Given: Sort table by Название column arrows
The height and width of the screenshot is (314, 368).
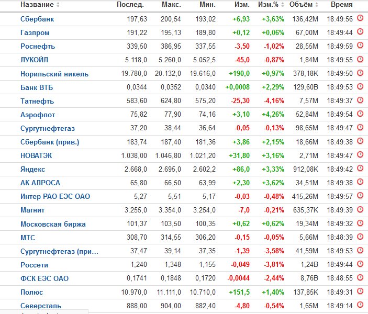Looking at the screenshot, I should [x=58, y=5].
